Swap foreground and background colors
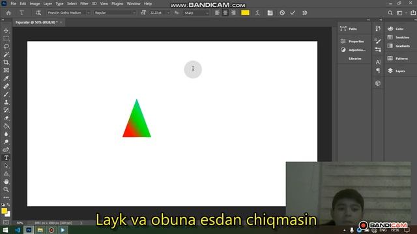The width and height of the screenshot is (417, 234). tap(8, 205)
